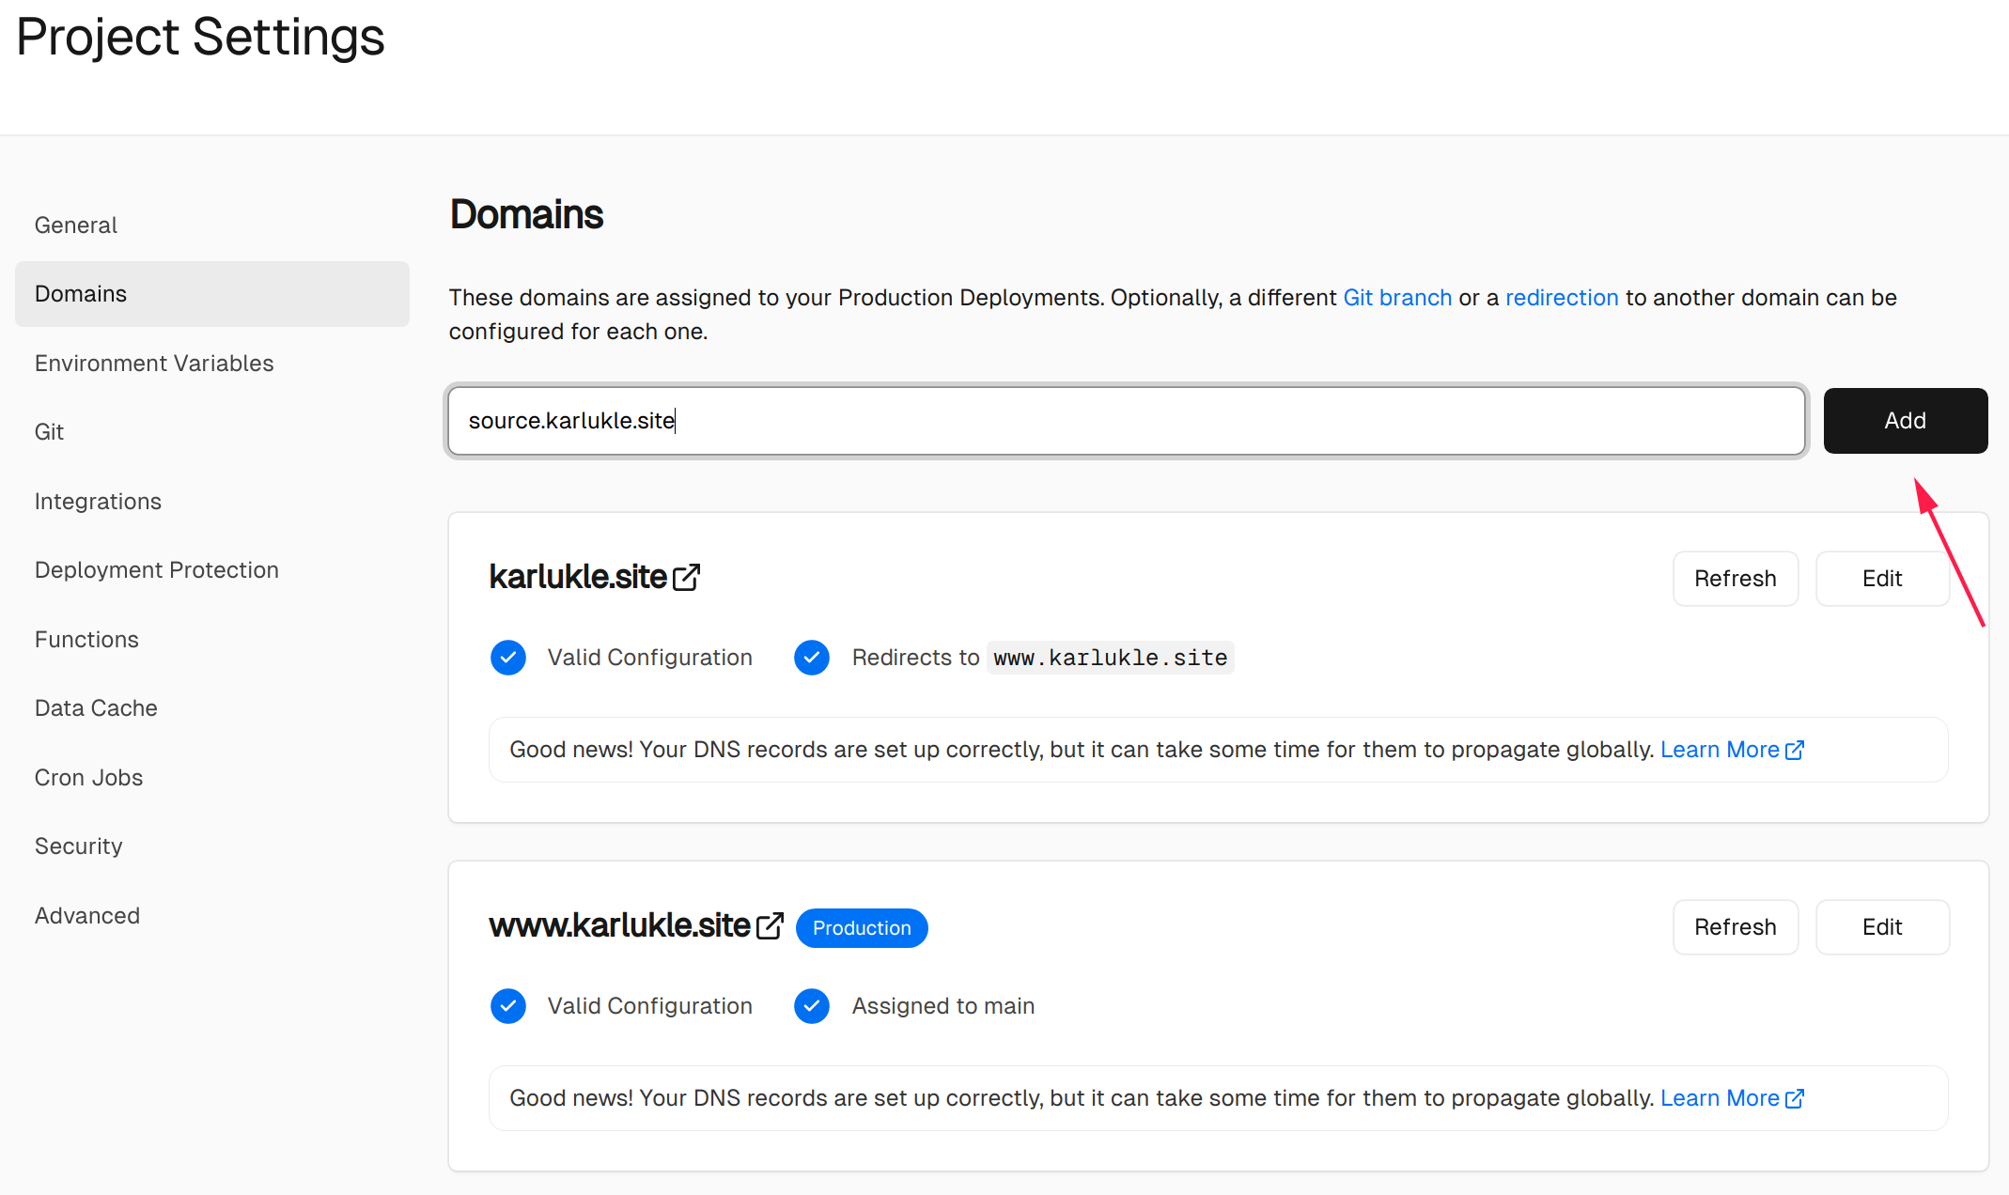Edit the karlukle.site domain
The image size is (2009, 1195).
(x=1881, y=579)
